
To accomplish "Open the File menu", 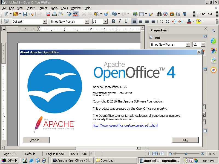I will 4,8.
